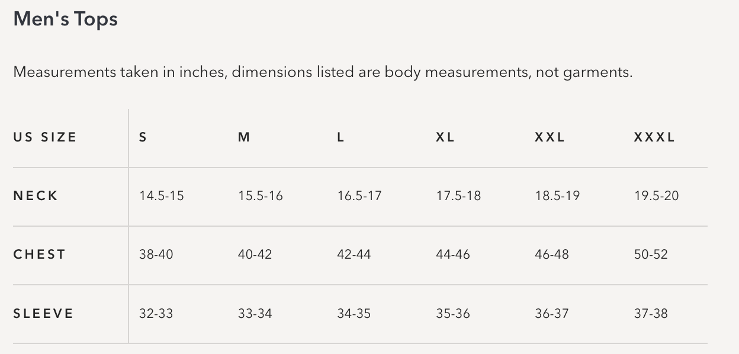Select sleeve measurement 32-33 for small
This screenshot has width=739, height=354.
pyautogui.click(x=156, y=314)
